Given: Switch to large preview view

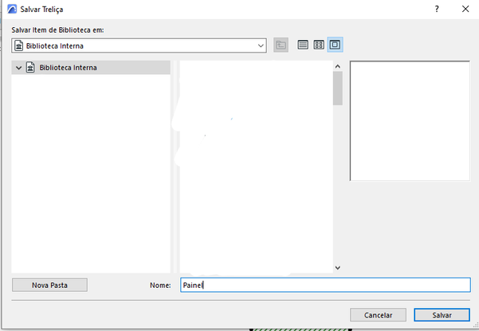Looking at the screenshot, I should point(335,45).
